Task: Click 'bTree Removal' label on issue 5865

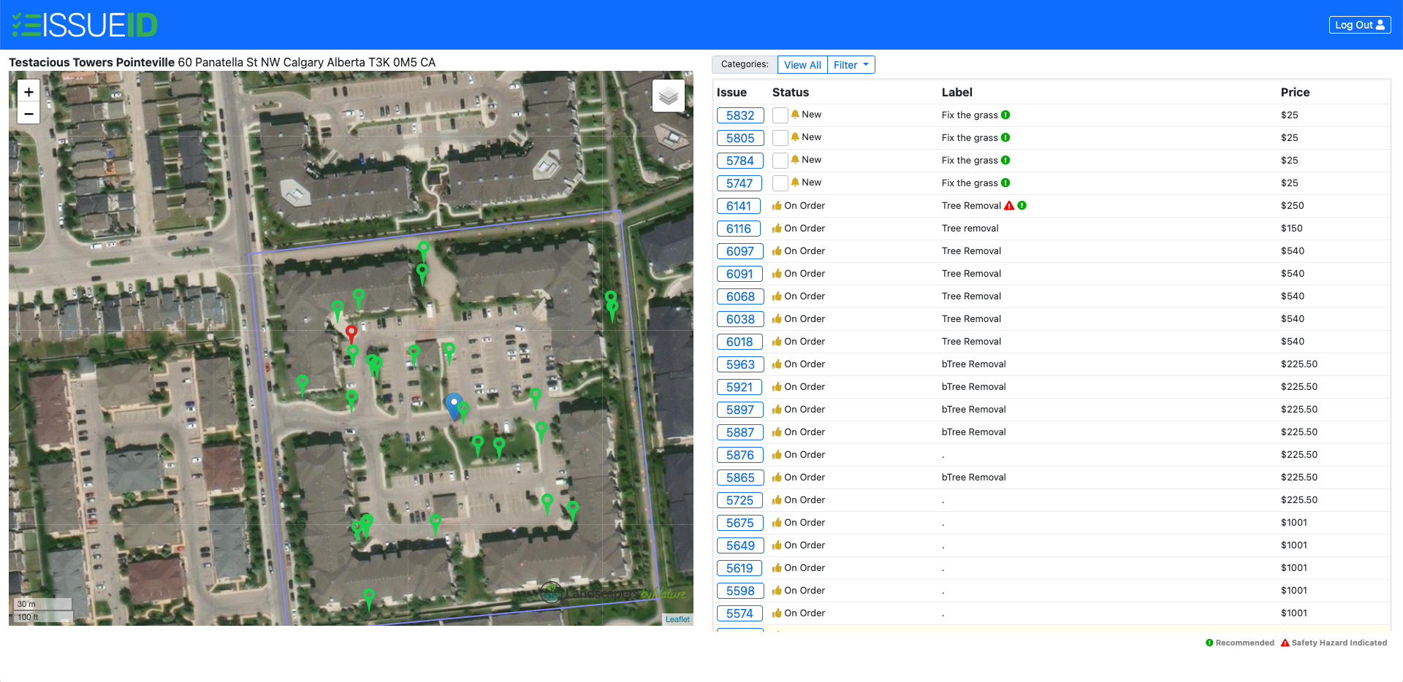Action: (973, 478)
